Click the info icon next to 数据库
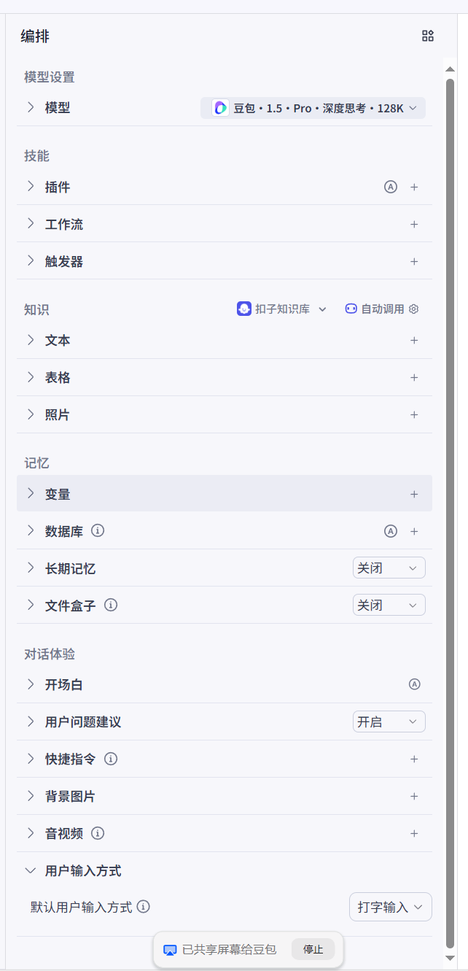This screenshot has height=971, width=468. [x=98, y=530]
